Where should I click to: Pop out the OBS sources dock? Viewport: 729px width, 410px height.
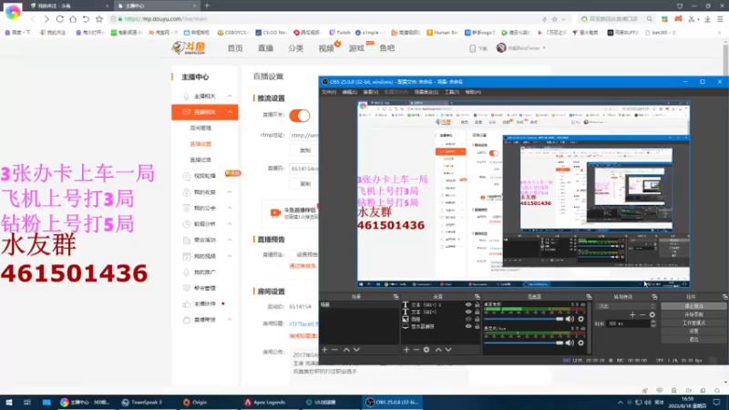point(477,297)
